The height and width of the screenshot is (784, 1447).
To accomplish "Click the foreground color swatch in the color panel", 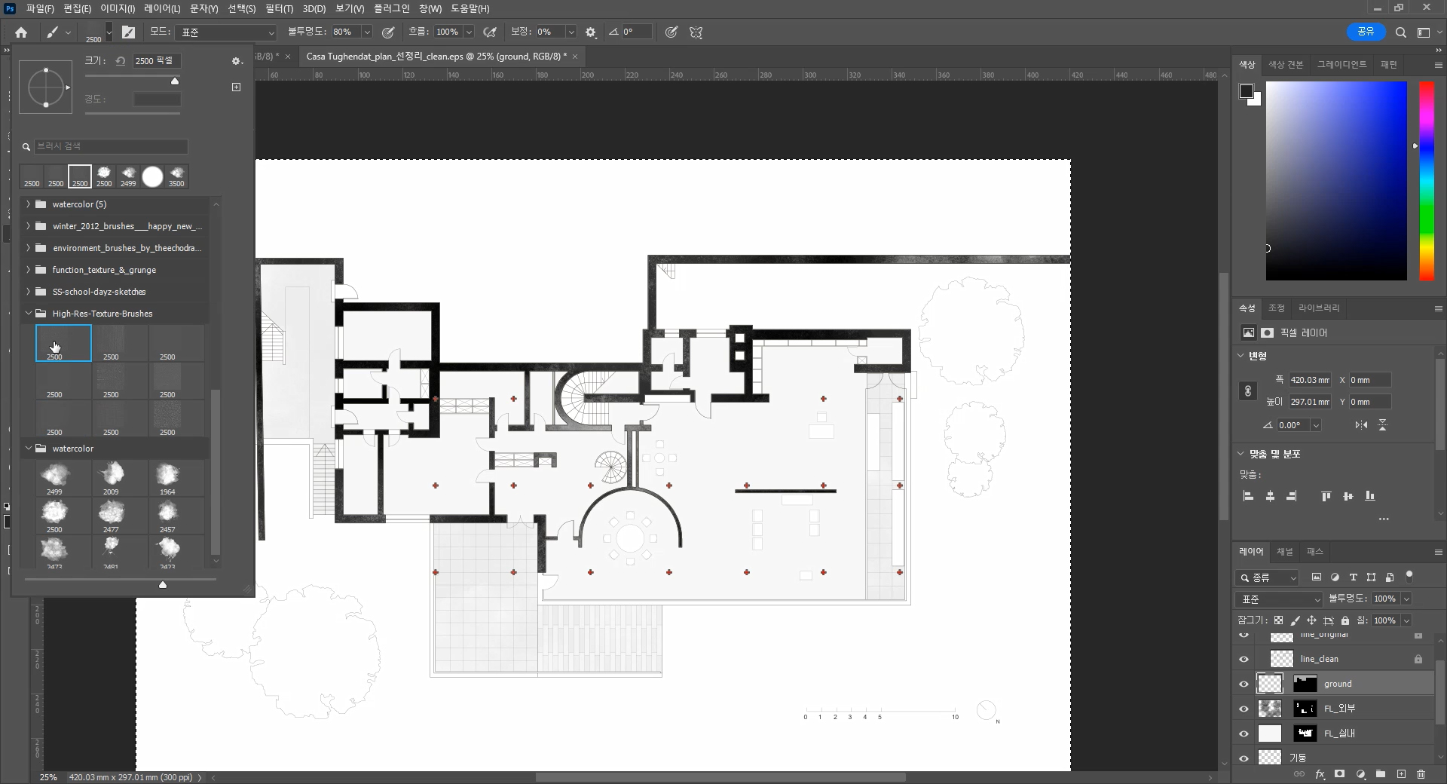I will 1247,91.
